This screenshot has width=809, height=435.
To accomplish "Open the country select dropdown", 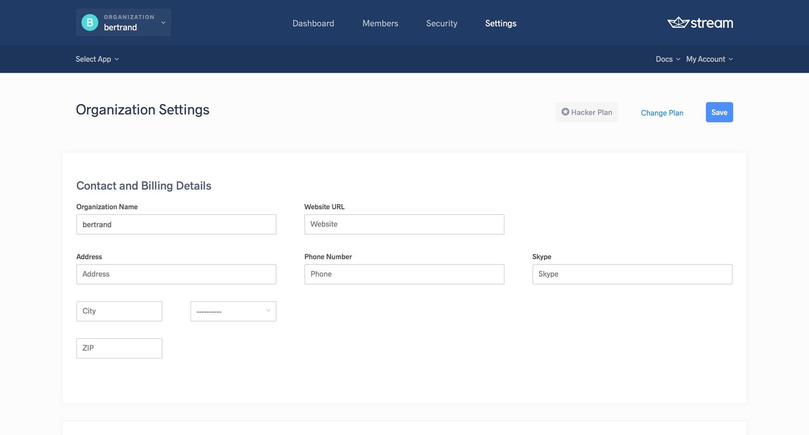I will (233, 311).
